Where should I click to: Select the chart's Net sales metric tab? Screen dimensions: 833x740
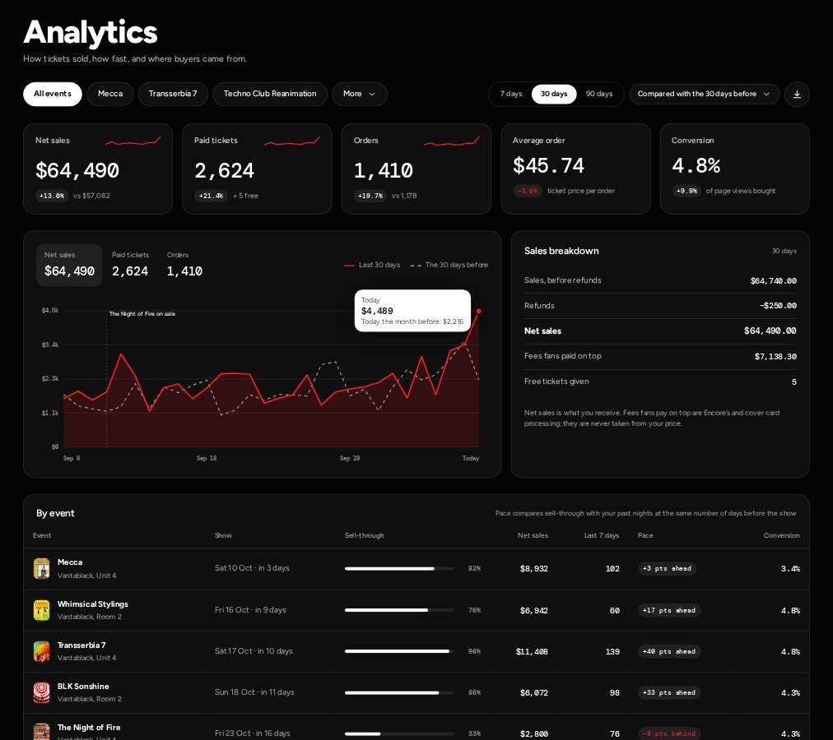point(69,265)
